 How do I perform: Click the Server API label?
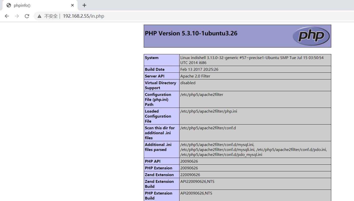coord(154,76)
